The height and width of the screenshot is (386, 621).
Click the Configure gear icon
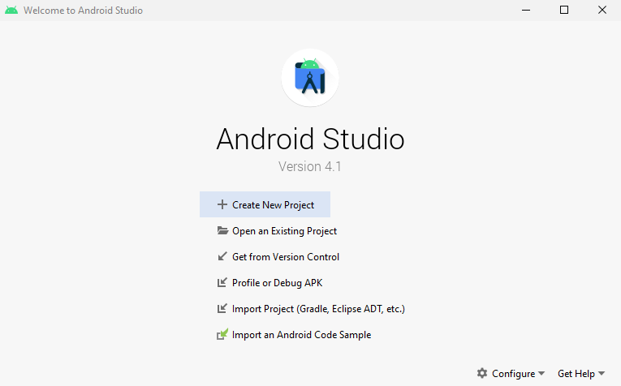pos(482,373)
